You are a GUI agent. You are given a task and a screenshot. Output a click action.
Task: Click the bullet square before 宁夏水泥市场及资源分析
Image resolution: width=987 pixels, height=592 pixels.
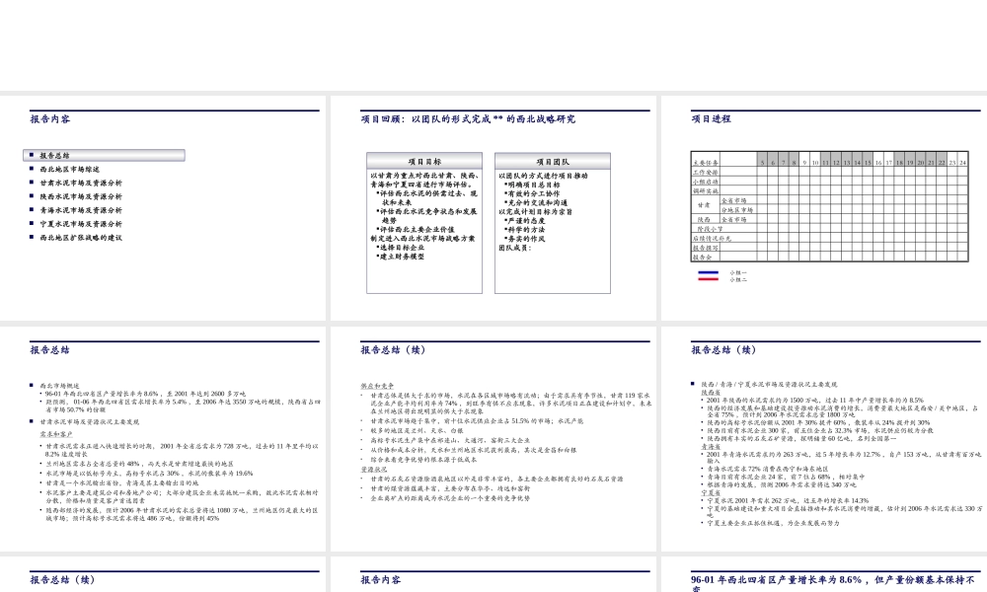(x=31, y=224)
